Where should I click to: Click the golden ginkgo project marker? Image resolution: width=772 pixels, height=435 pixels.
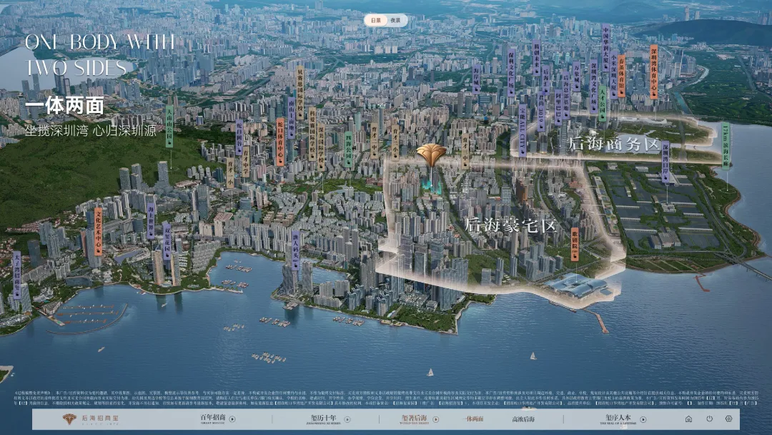point(432,153)
